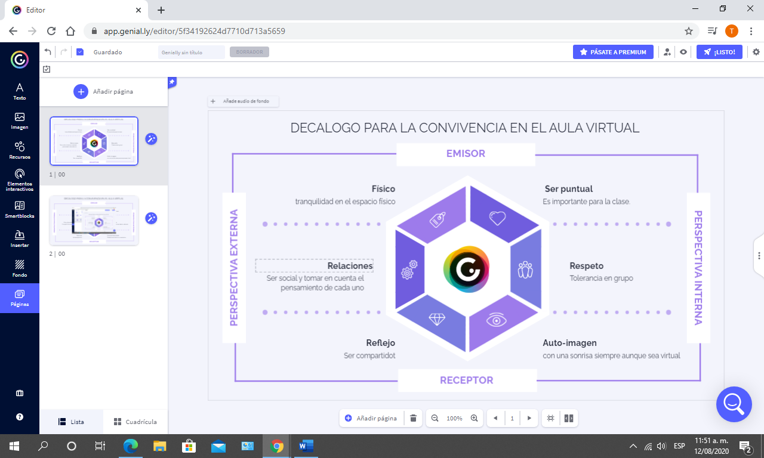The height and width of the screenshot is (458, 764).
Task: Click the blue saved checkbox indicator
Action: pos(79,52)
